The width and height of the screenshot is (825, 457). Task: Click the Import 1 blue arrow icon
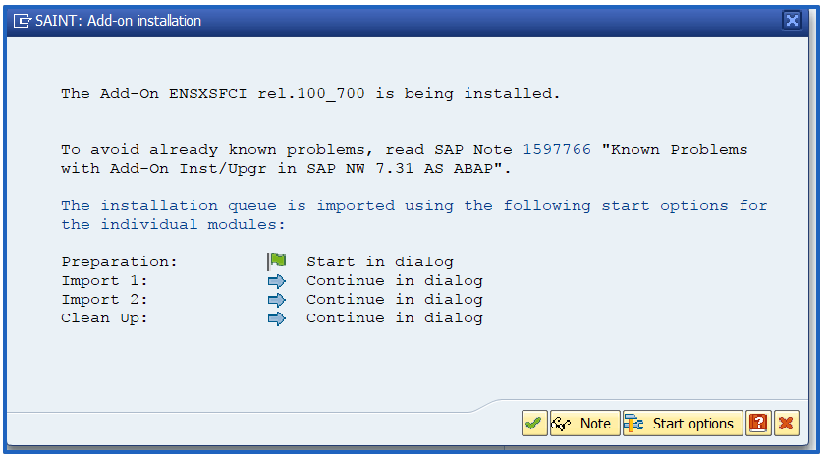coord(277,281)
